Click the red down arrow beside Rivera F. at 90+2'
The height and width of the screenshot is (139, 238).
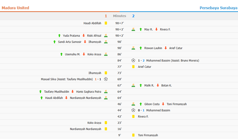tap(156, 29)
